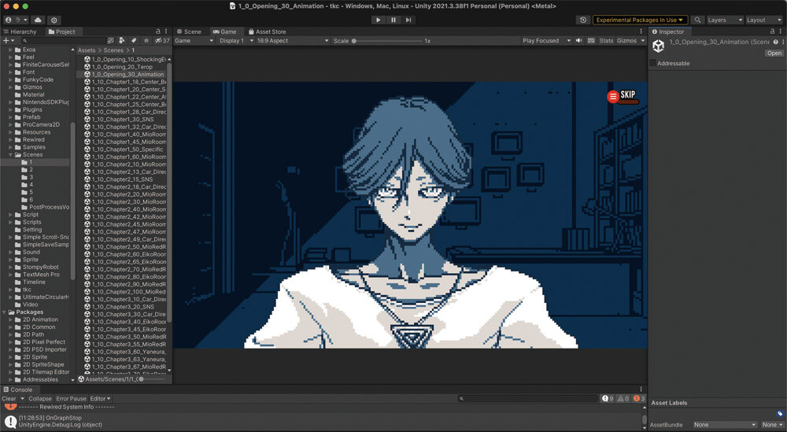The height and width of the screenshot is (432, 787).
Task: Click the Play button in the toolbar
Action: pyautogui.click(x=378, y=20)
